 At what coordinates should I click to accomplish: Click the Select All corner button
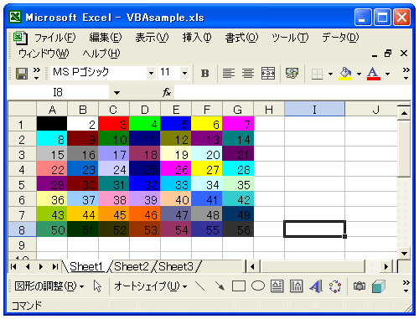click(23, 109)
